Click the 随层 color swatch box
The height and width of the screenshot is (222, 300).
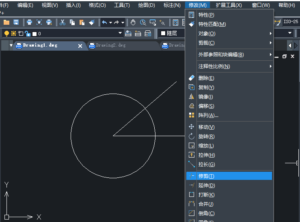pyautogui.click(x=164, y=33)
